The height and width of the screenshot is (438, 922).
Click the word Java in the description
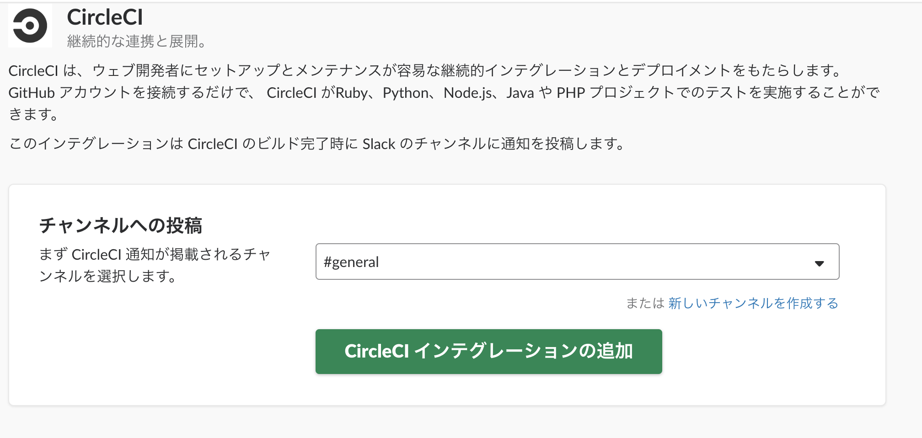point(520,93)
